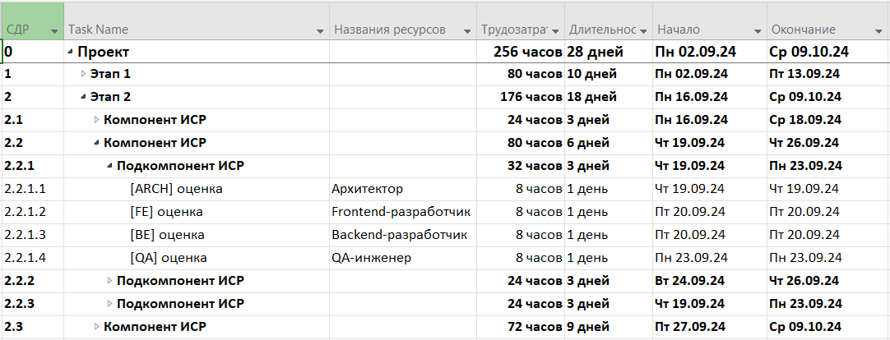The height and width of the screenshot is (340, 890).
Task: Open the Начало column dropdown arrow
Action: pos(758,31)
